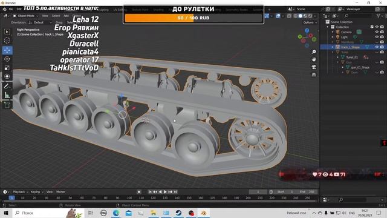Open the Keying dropdown in timeline
Viewport: 387px width, 218px height.
point(37,192)
